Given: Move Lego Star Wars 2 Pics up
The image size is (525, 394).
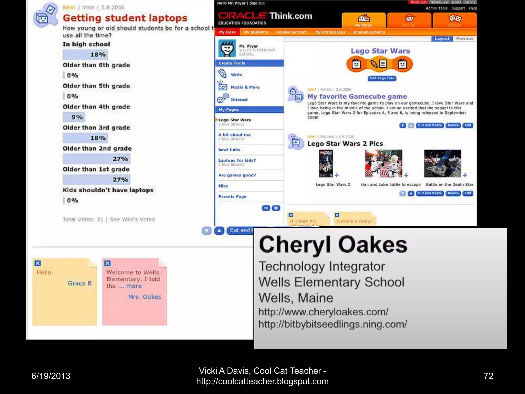Looking at the screenshot, I should pos(411,193).
